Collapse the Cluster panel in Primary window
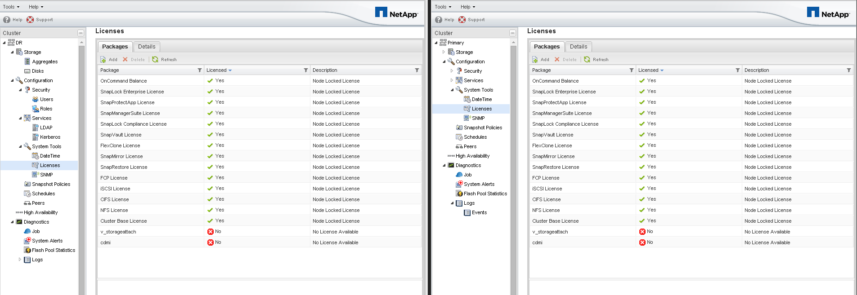 point(512,33)
